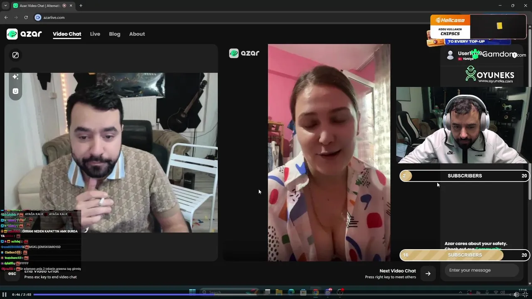Expand the local video with the fullscreen icon
Screen dimensions: 532x299
15,55
